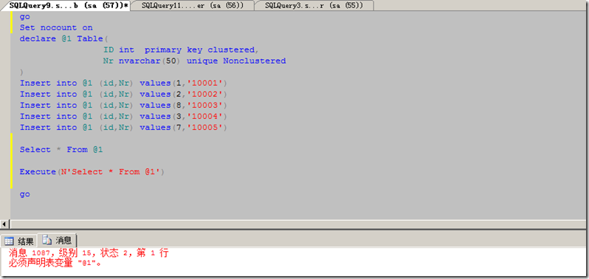Click the left arrow of the horizontal scrollbar
589x279 pixels.
point(4,224)
